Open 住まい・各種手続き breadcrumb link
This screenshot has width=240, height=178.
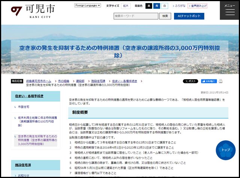click(124, 81)
